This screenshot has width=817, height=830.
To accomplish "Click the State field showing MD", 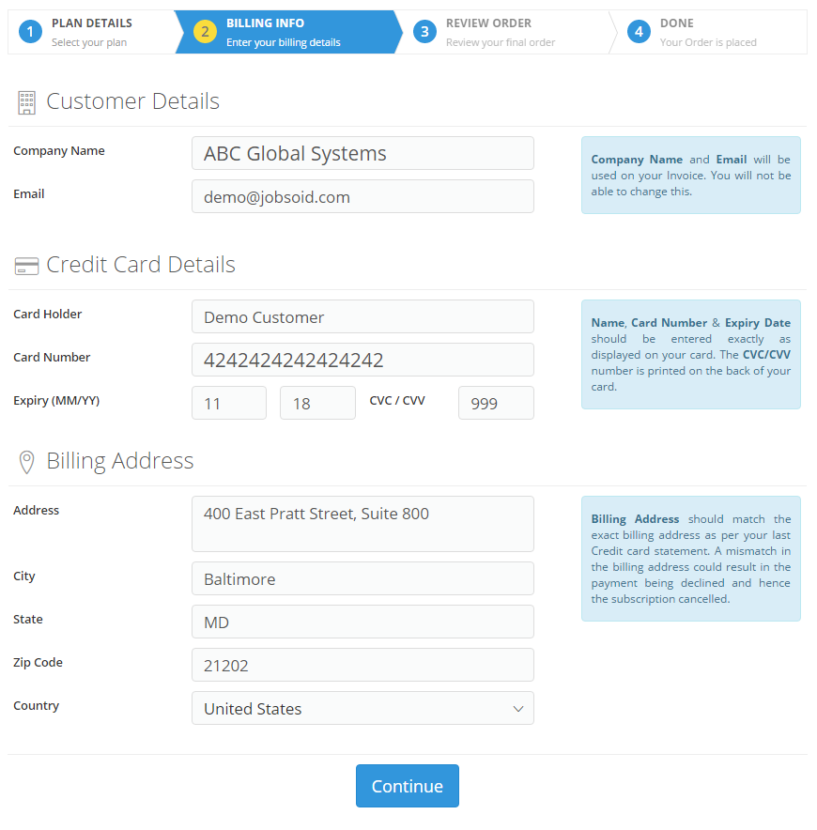I will point(362,622).
